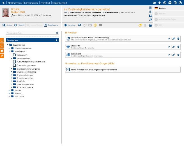184x147 pixels.
Task: Click the Historie button
Action: 19,25
